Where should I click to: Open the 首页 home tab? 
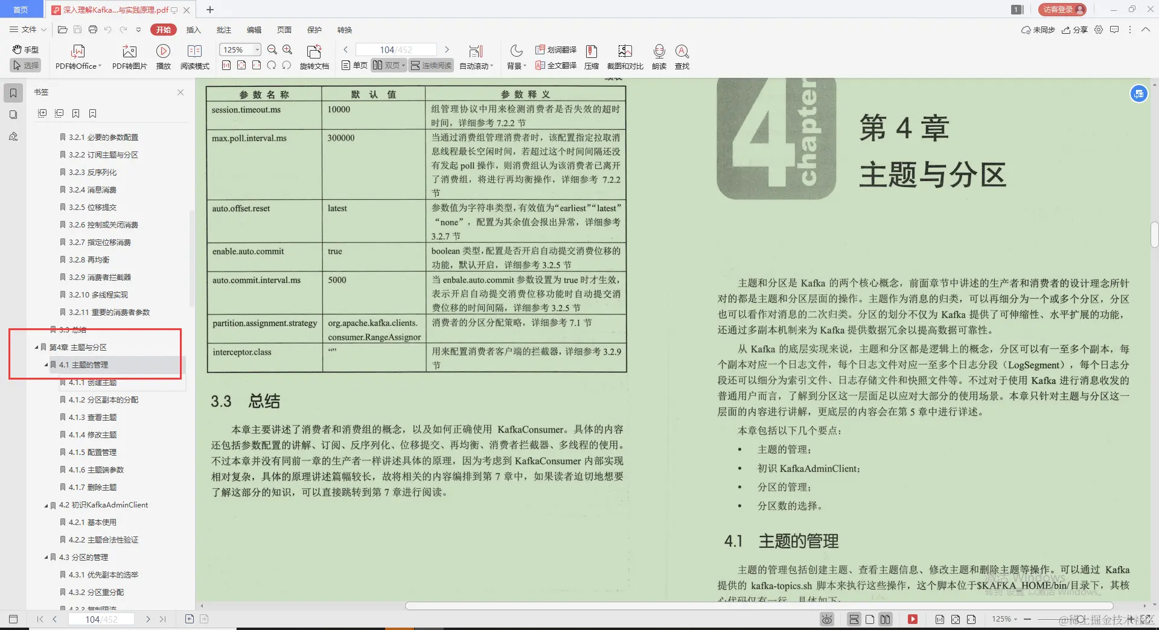(21, 9)
